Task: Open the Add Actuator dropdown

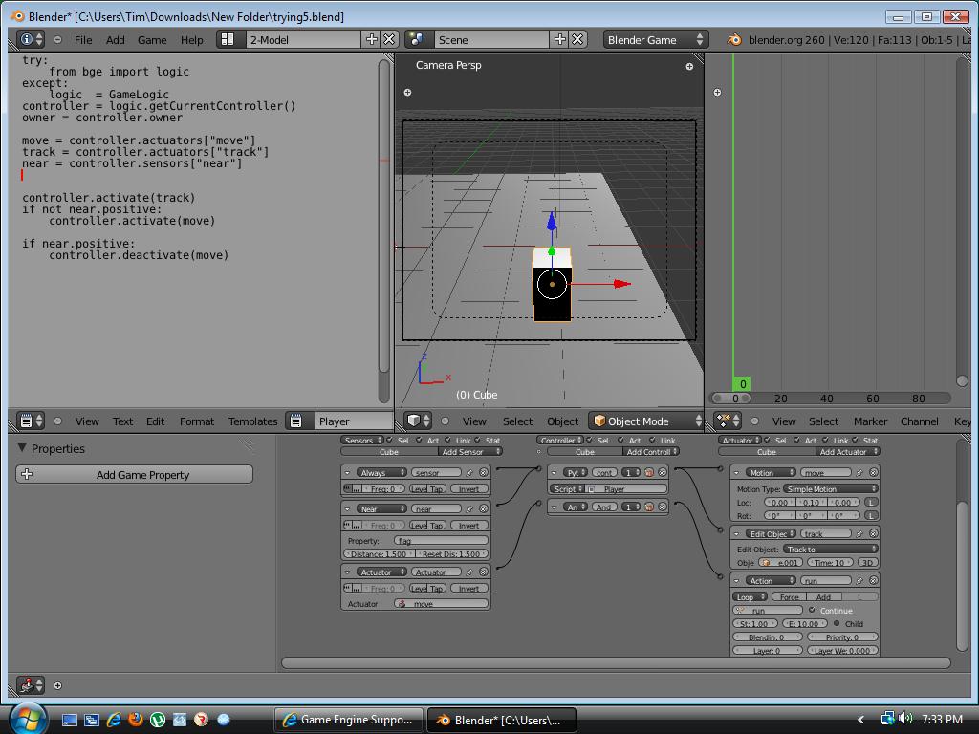Action: pyautogui.click(x=849, y=452)
